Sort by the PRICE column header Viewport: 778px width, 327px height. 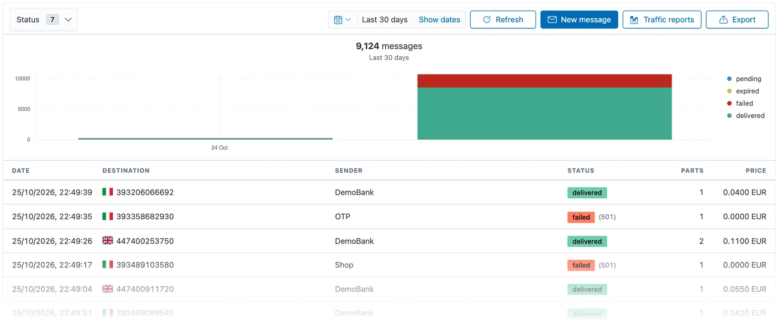(756, 171)
